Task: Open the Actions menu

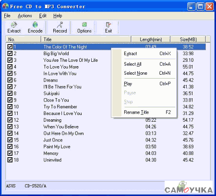Action: click(x=25, y=16)
